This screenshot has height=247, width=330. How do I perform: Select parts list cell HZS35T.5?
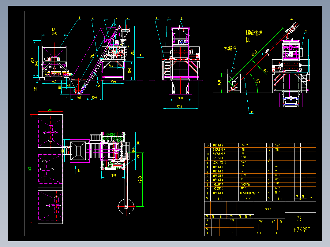(218, 176)
